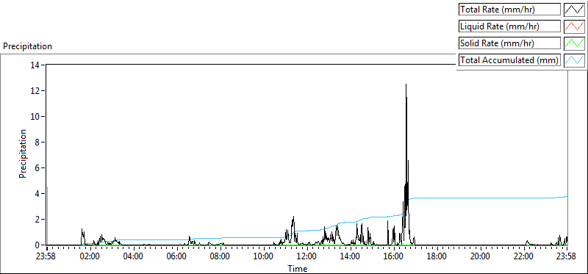Click the Solid Rate green plot icon
The height and width of the screenshot is (274, 588).
(x=575, y=43)
